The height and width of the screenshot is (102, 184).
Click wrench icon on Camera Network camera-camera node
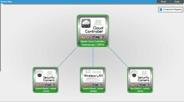(x=53, y=85)
